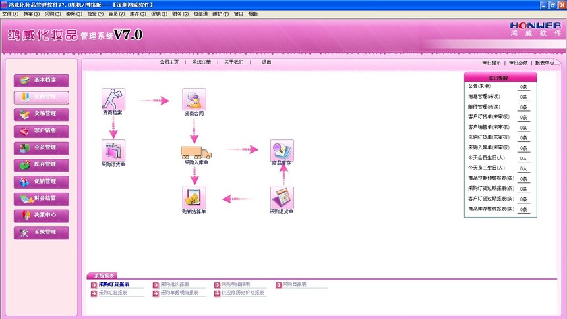Select 卖场管理 in the sidebar
Image resolution: width=567 pixels, height=319 pixels.
click(42, 114)
